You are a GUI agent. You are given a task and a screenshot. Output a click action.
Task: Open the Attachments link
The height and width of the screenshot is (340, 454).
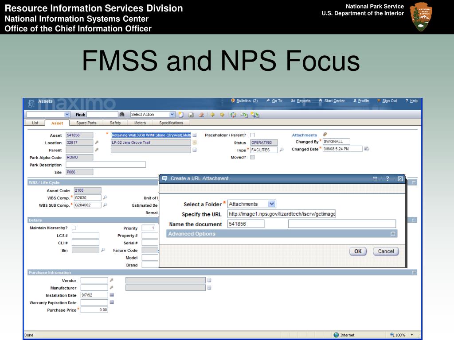coord(304,135)
